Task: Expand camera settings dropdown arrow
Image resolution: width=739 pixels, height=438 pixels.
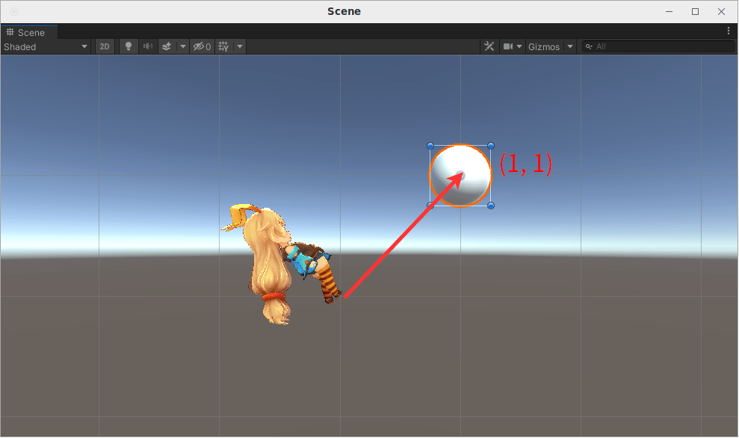Action: click(519, 46)
